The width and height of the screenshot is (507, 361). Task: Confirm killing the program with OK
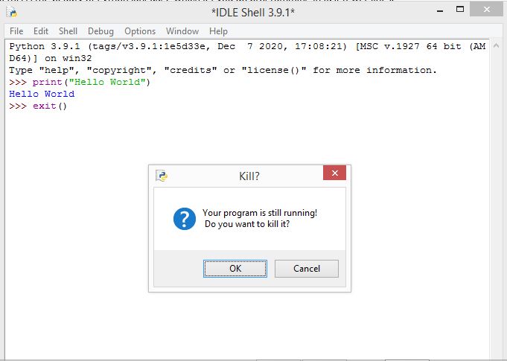point(235,269)
